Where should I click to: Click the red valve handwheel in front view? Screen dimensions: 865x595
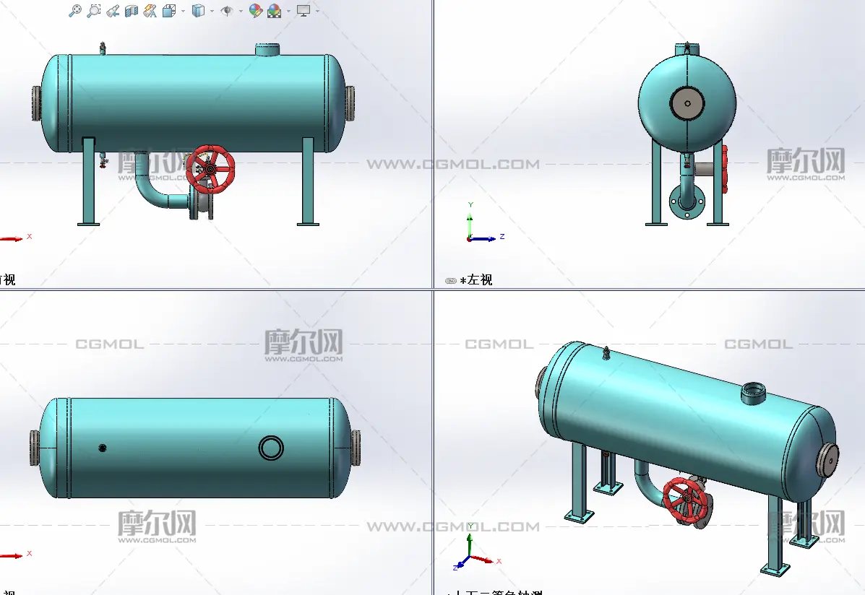[210, 169]
